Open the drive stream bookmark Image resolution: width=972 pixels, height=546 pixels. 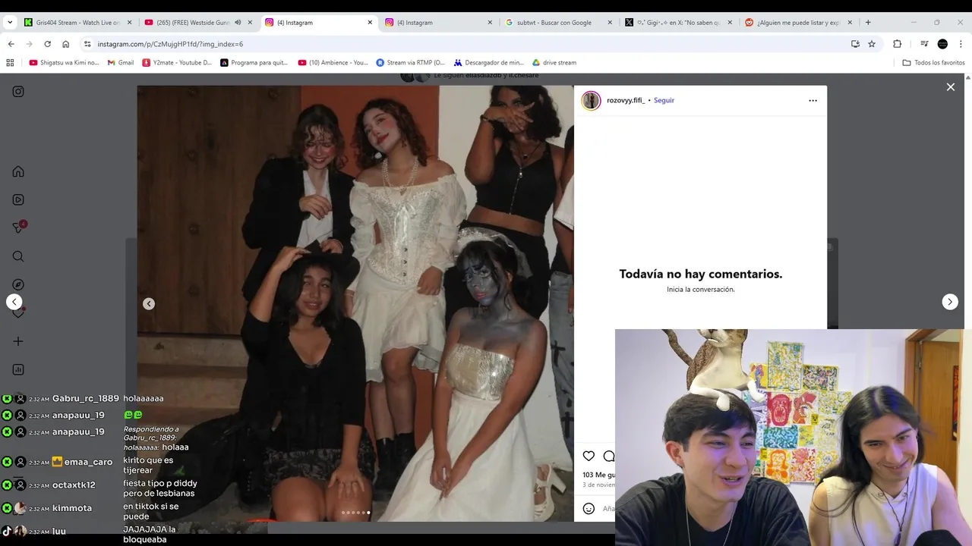[x=554, y=62]
